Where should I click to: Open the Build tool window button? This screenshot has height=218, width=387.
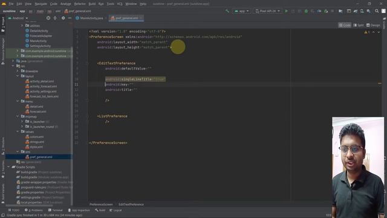tap(100, 210)
